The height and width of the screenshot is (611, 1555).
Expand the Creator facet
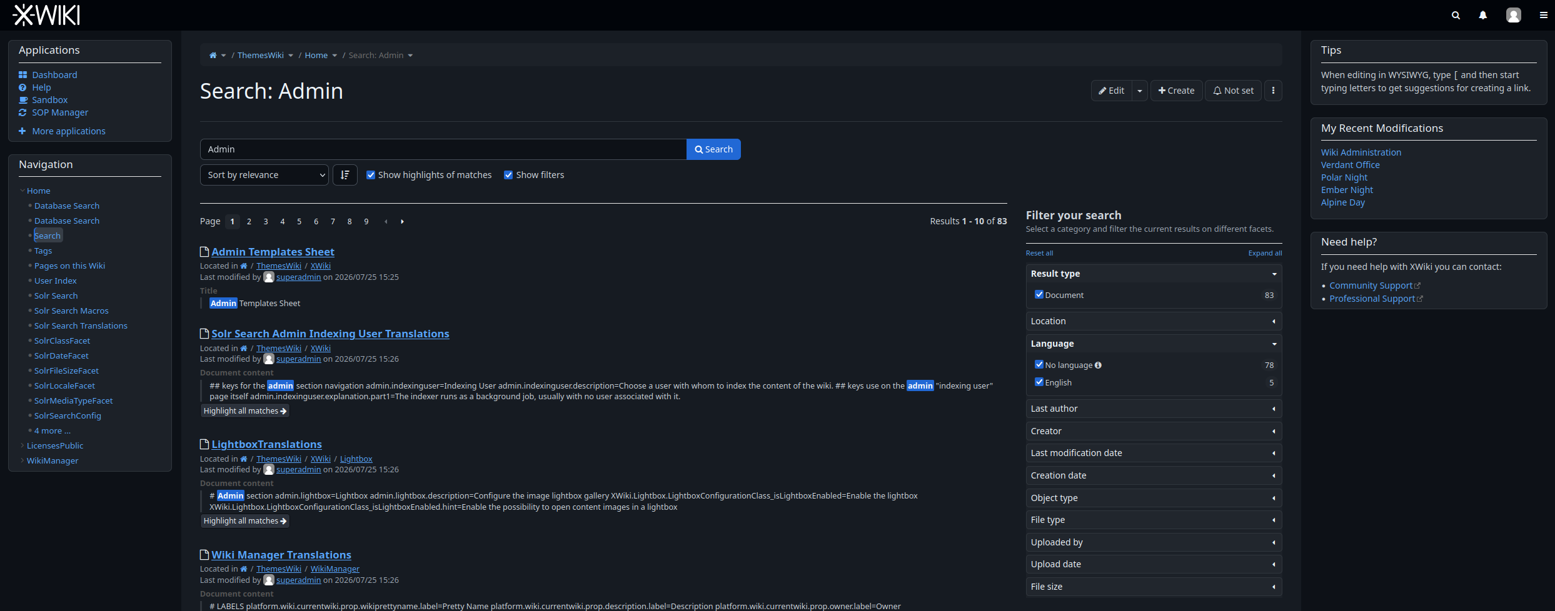pyautogui.click(x=1154, y=431)
